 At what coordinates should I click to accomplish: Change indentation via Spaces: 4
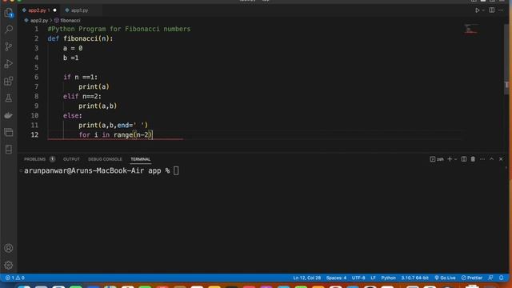[x=336, y=278]
